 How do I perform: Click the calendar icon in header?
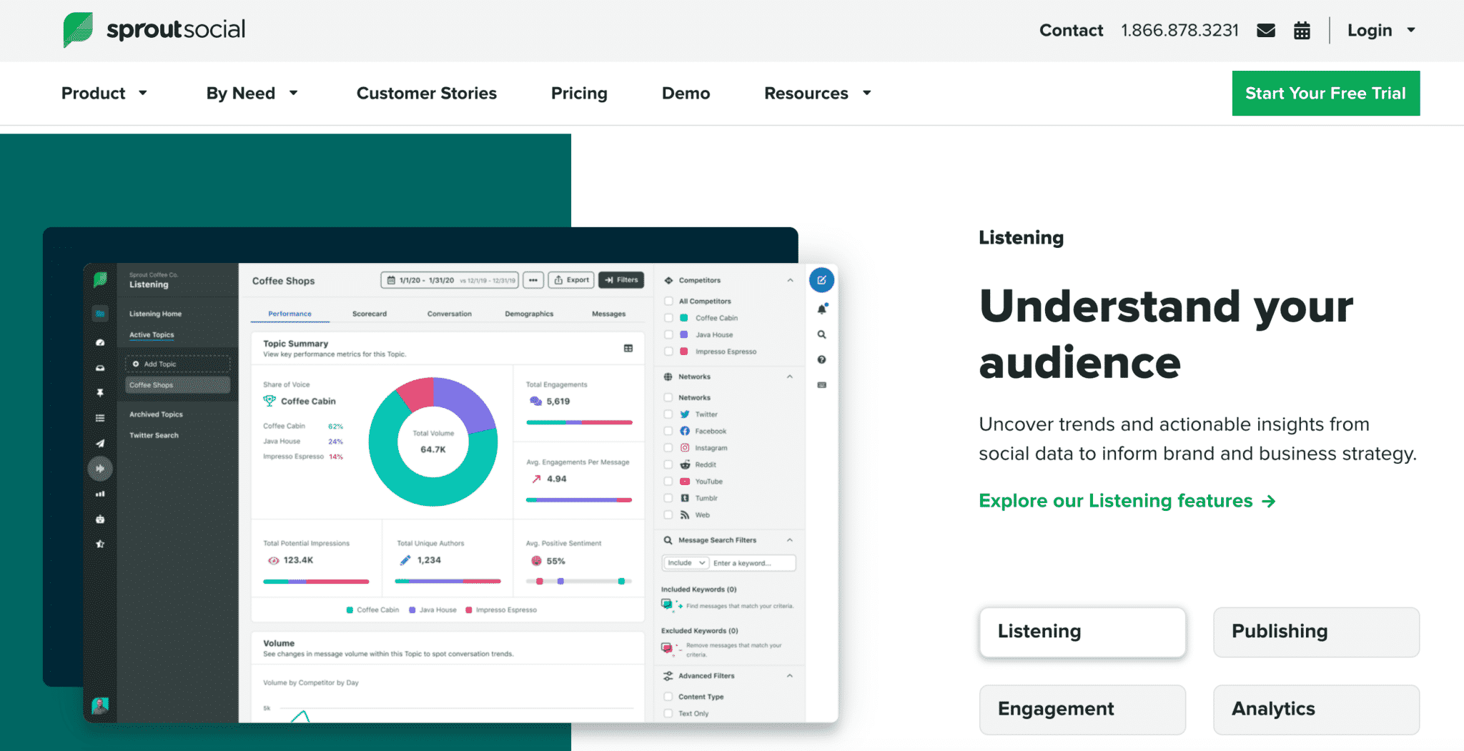pos(1302,30)
